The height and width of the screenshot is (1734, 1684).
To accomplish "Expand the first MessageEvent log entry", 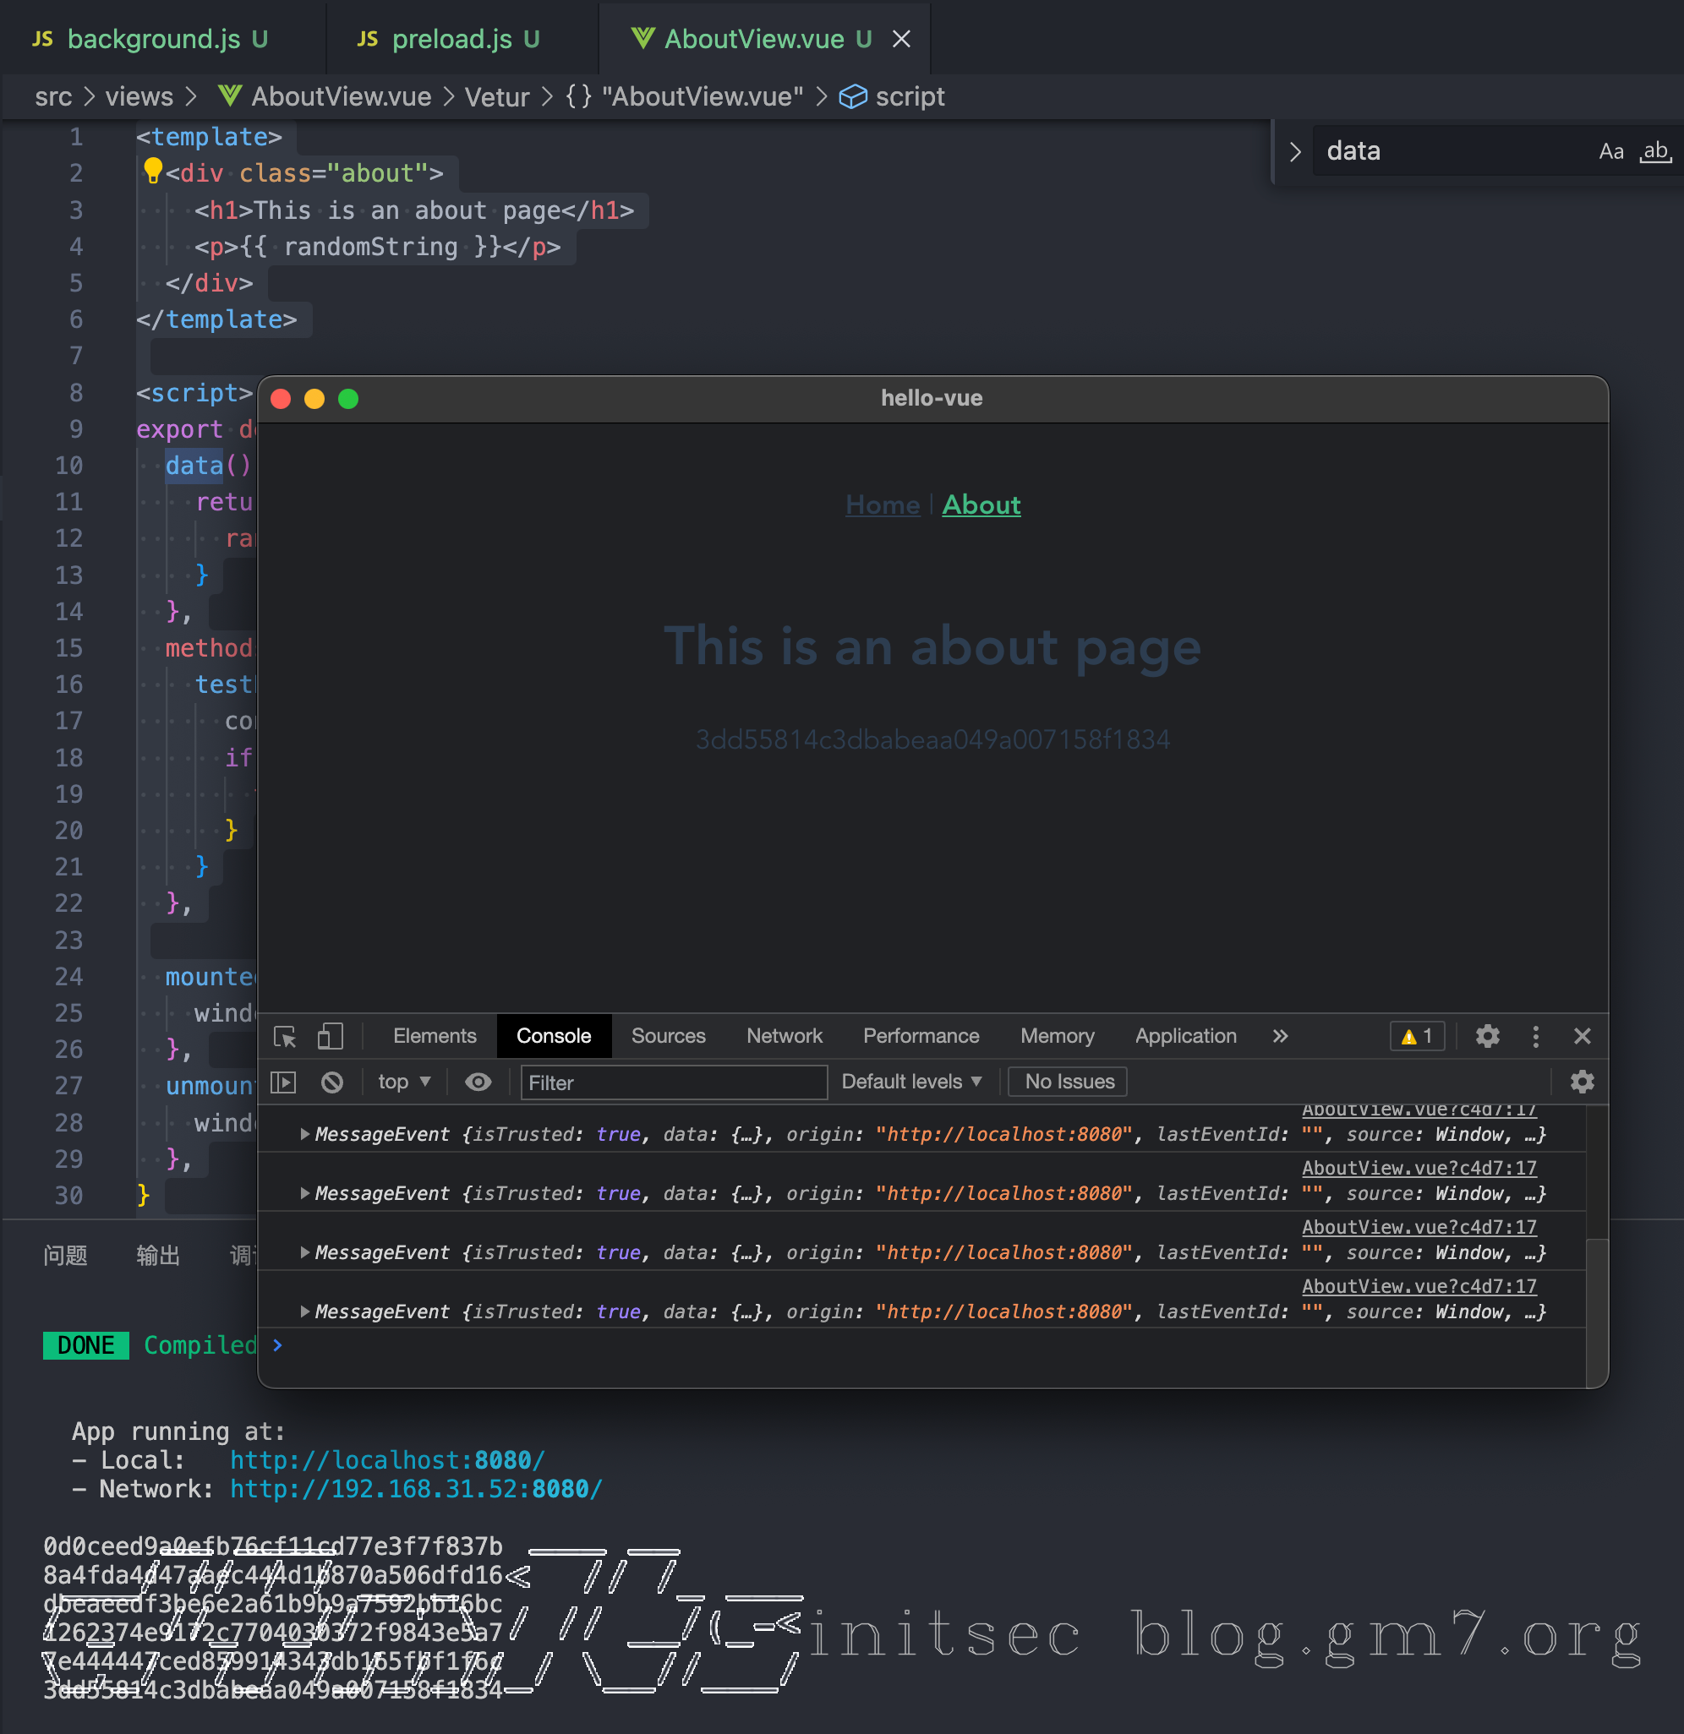I will (304, 1134).
